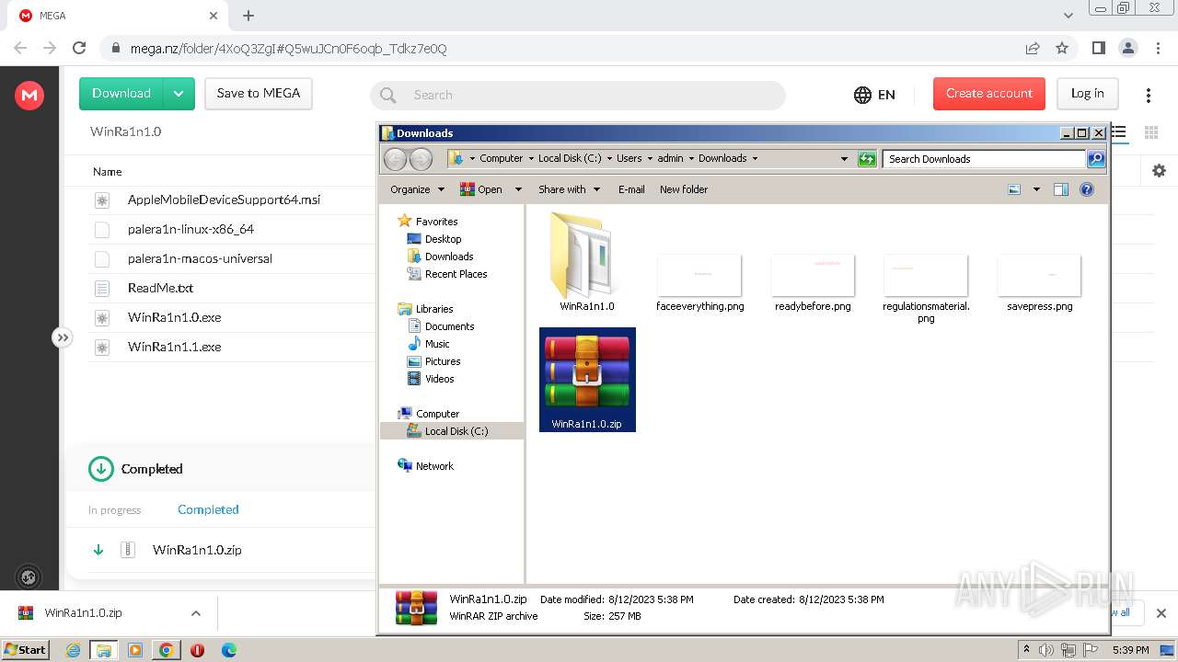
Task: Click the Log in button
Action: (x=1087, y=94)
